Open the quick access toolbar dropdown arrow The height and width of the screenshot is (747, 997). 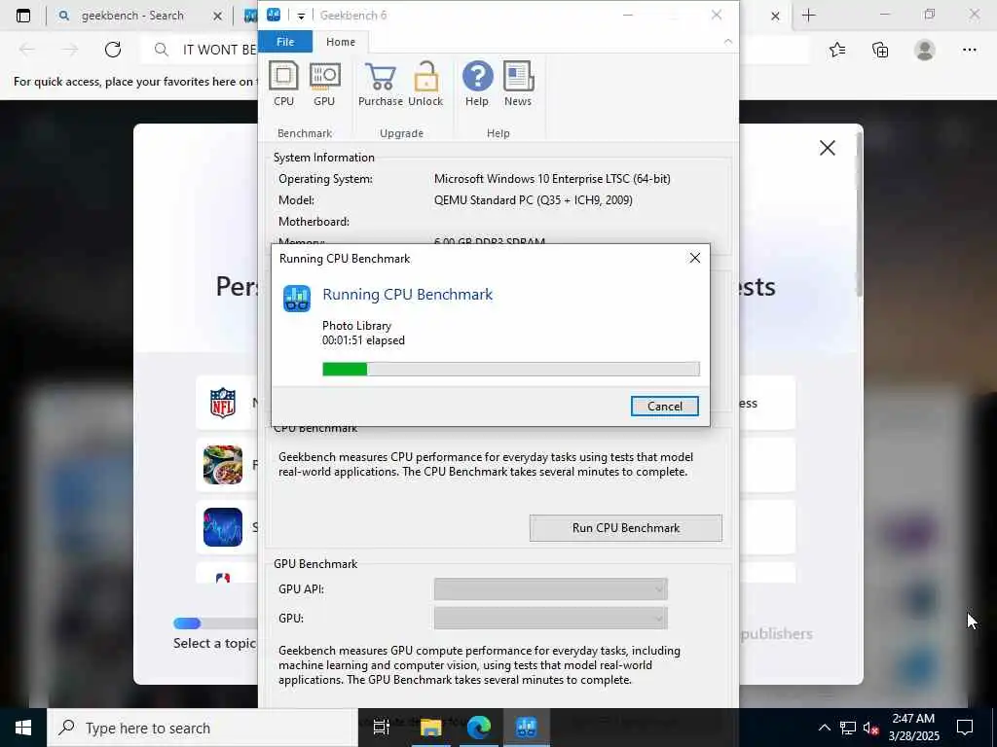pos(302,16)
